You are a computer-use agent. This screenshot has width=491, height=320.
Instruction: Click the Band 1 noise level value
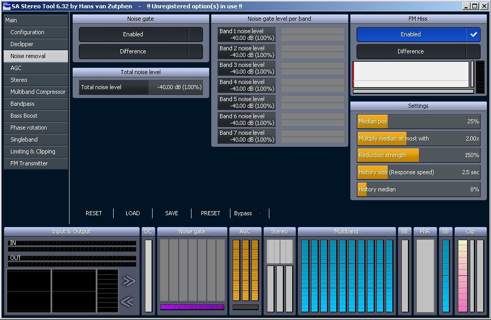[x=252, y=38]
